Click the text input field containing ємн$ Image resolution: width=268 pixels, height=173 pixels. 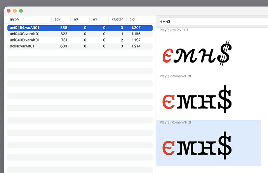tap(214, 21)
